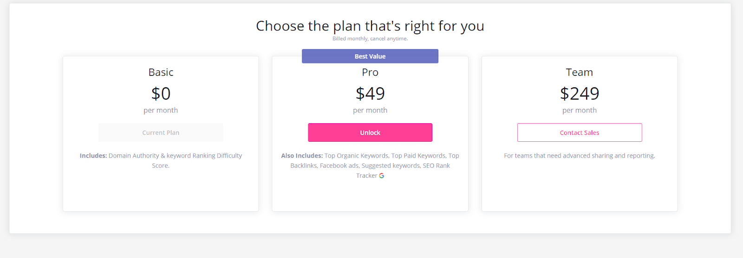Click the page heading about choosing a plan
This screenshot has height=258, width=743.
pos(370,26)
